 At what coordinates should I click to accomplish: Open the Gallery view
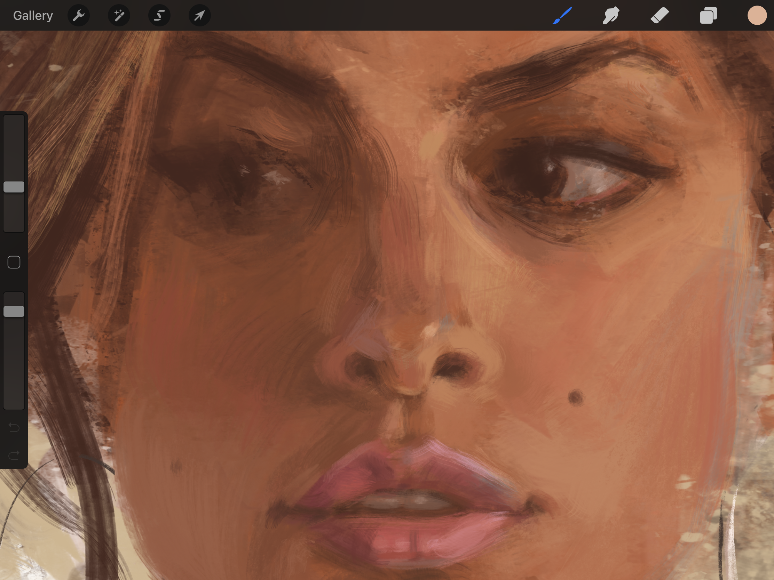coord(33,15)
